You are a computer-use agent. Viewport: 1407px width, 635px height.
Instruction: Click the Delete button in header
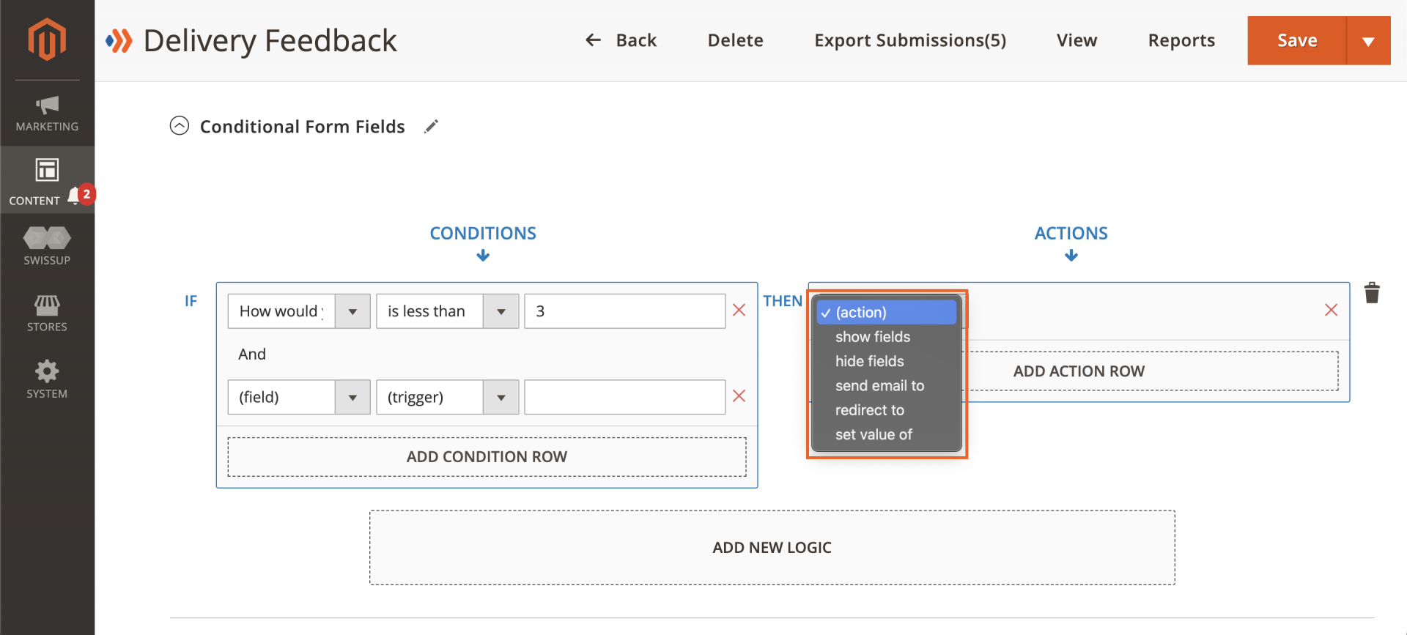click(x=735, y=40)
